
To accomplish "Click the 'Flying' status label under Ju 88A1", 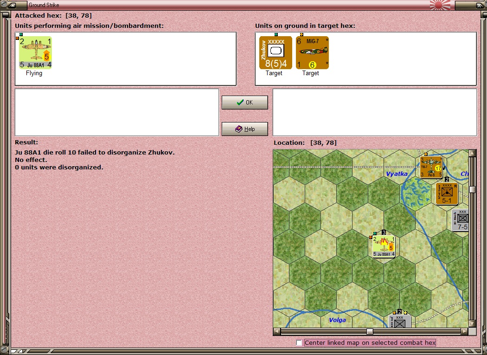I will (34, 73).
